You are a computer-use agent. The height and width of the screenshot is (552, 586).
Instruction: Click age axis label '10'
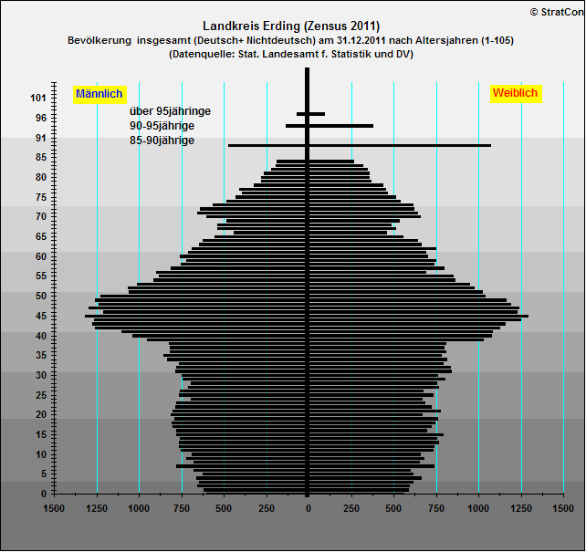tap(41, 455)
